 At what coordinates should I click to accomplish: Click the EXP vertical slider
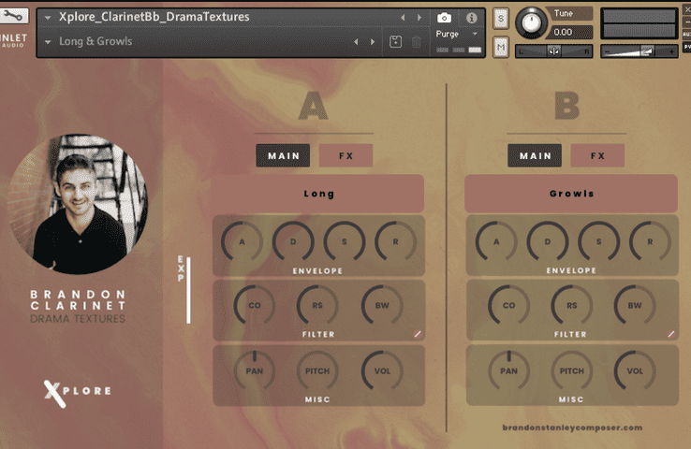(188, 290)
